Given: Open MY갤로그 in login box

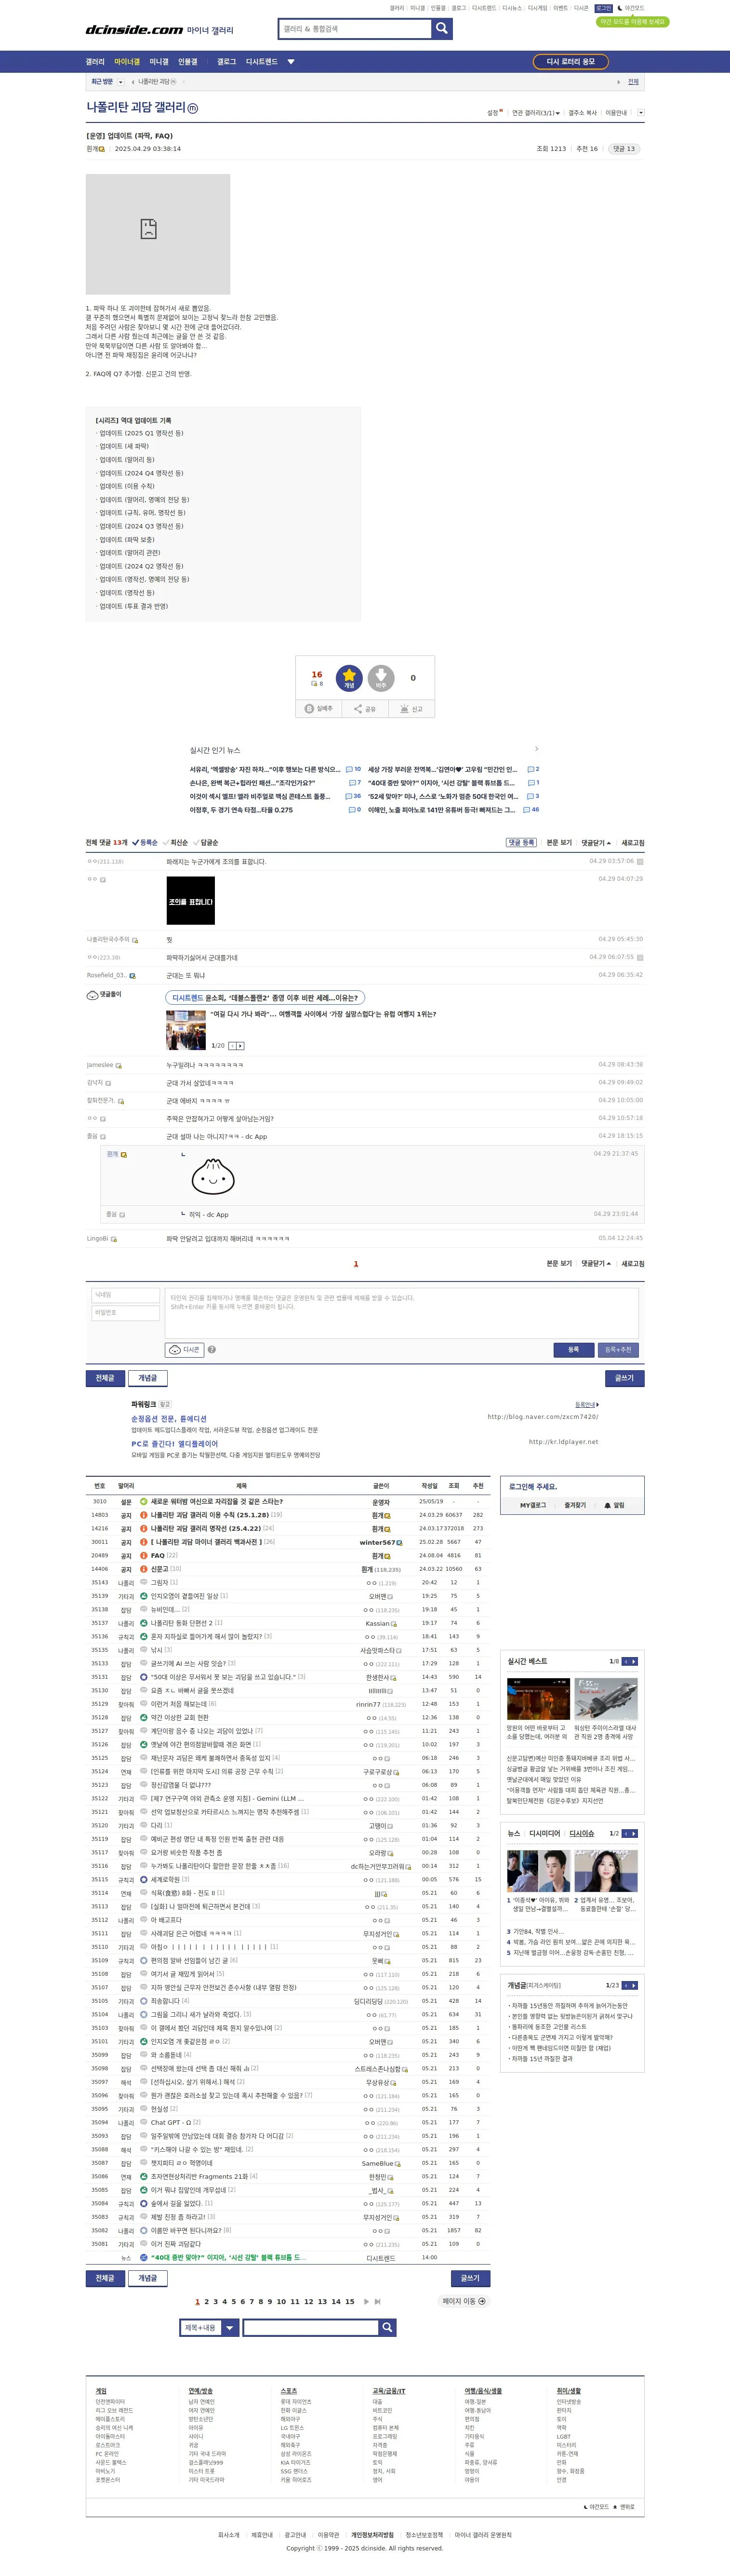Looking at the screenshot, I should (x=533, y=1505).
